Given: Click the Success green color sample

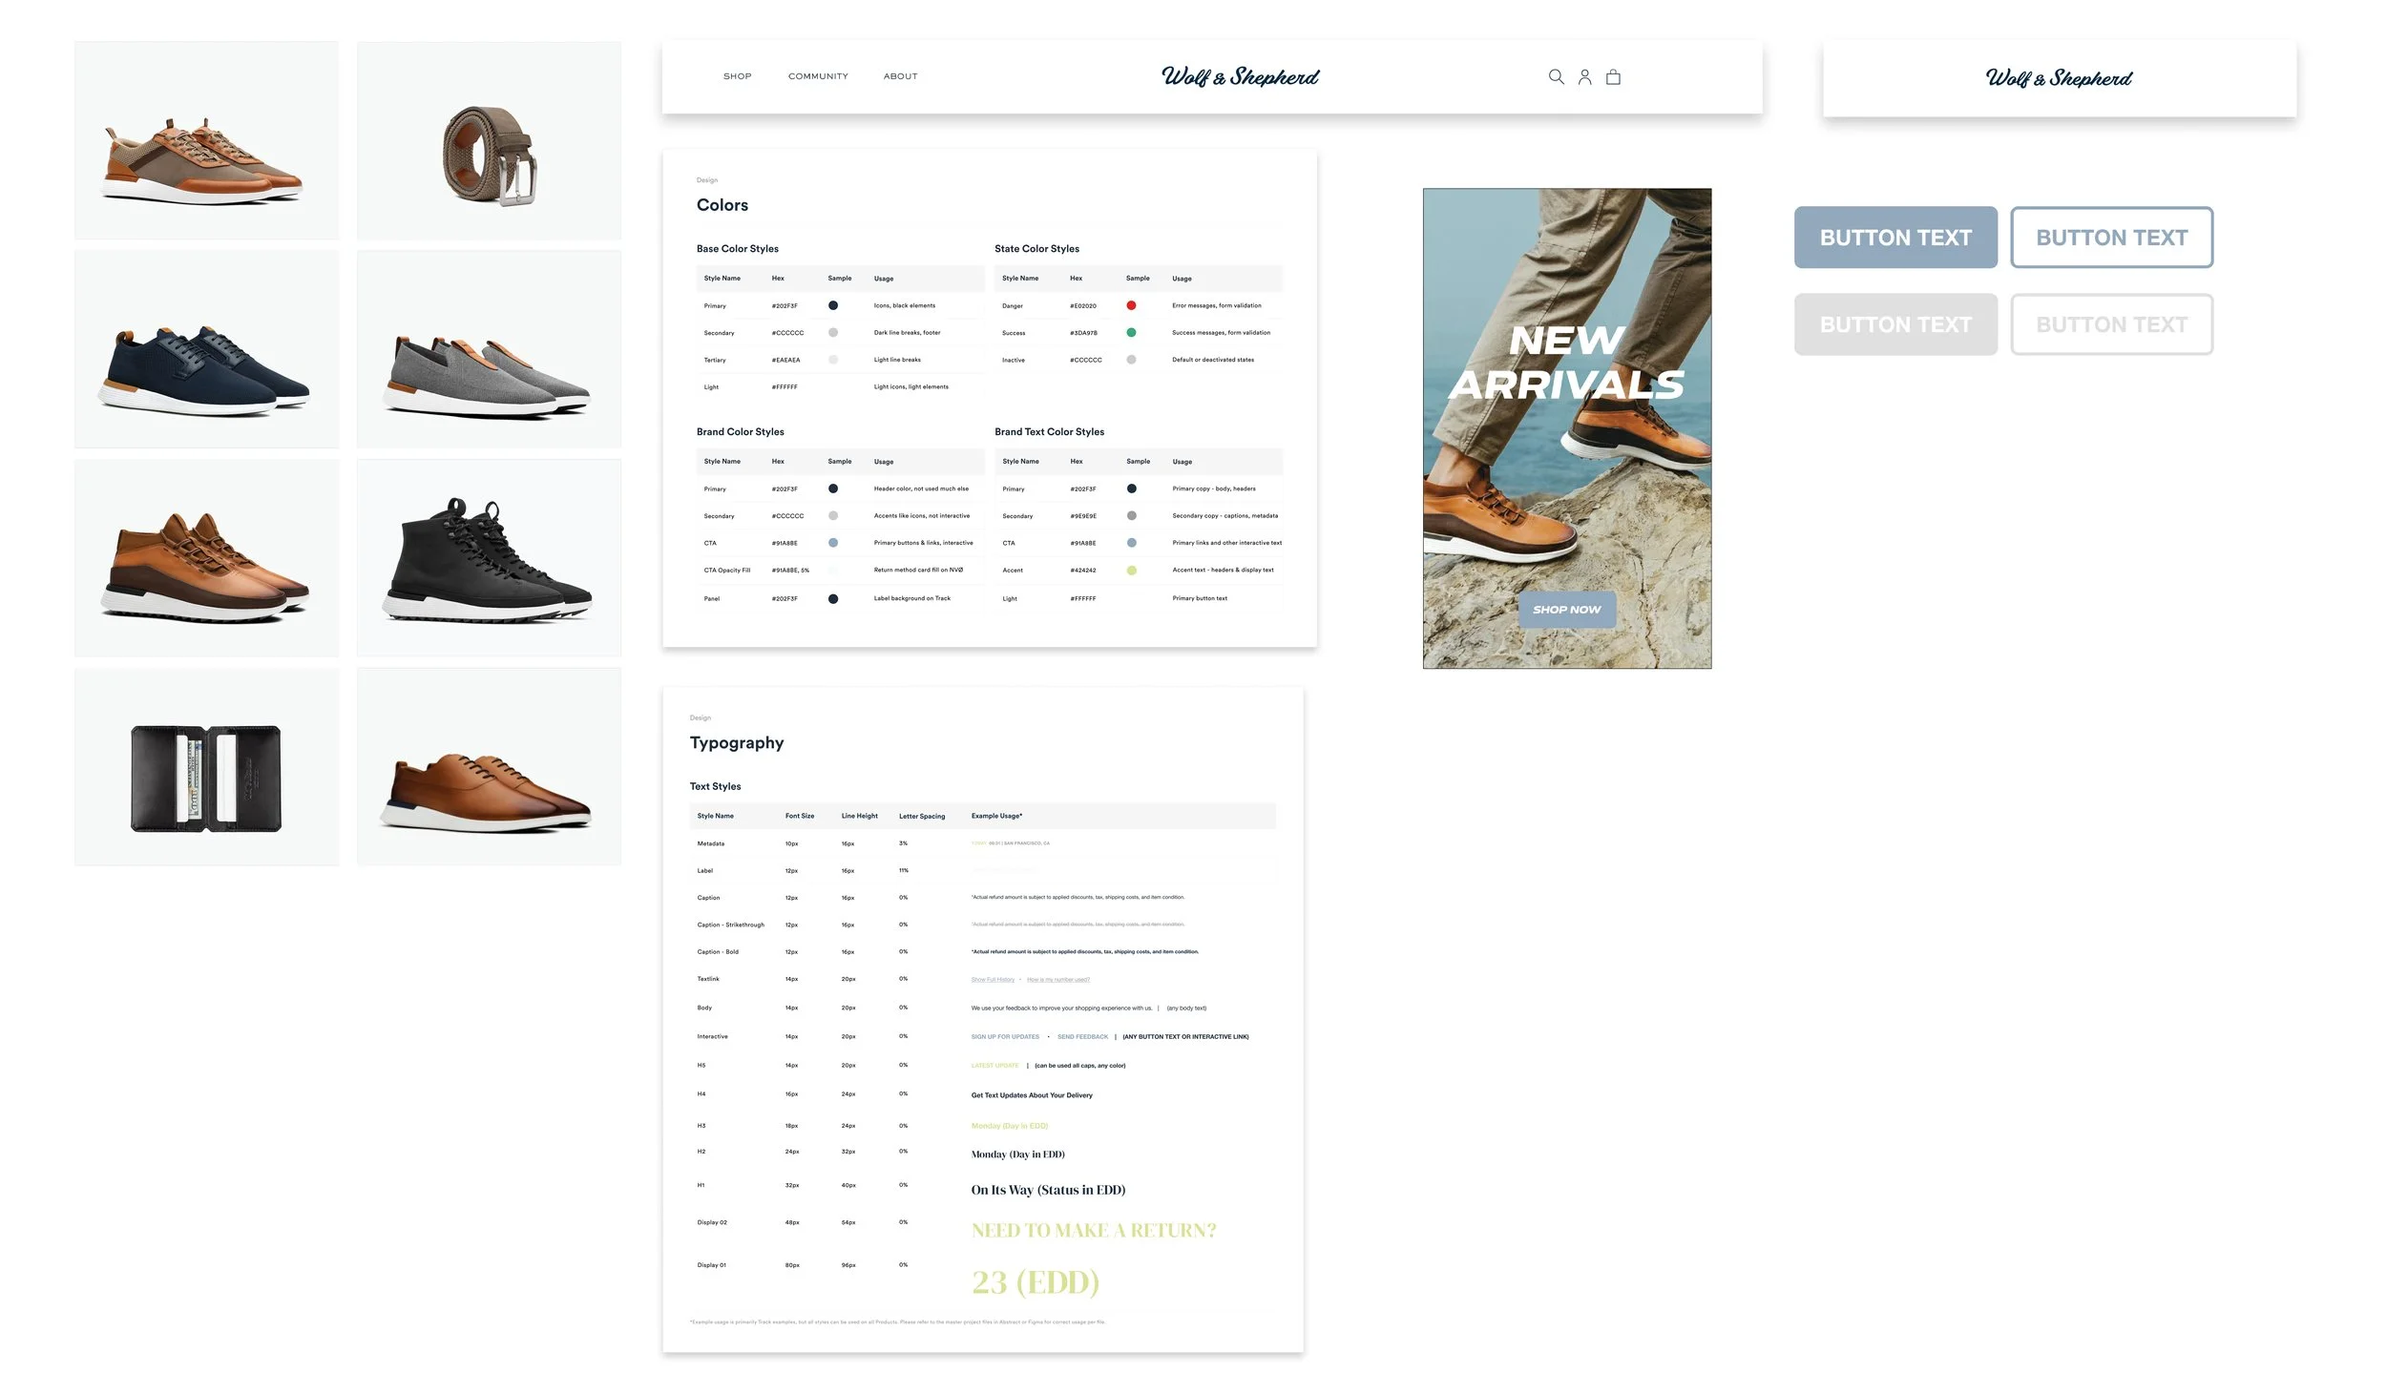Looking at the screenshot, I should point(1131,333).
